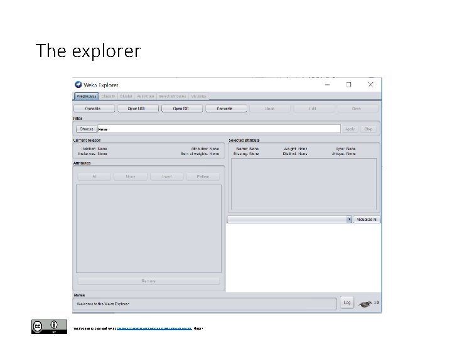Select all attributes with the All button
This screenshot has width=452, height=339.
click(94, 176)
